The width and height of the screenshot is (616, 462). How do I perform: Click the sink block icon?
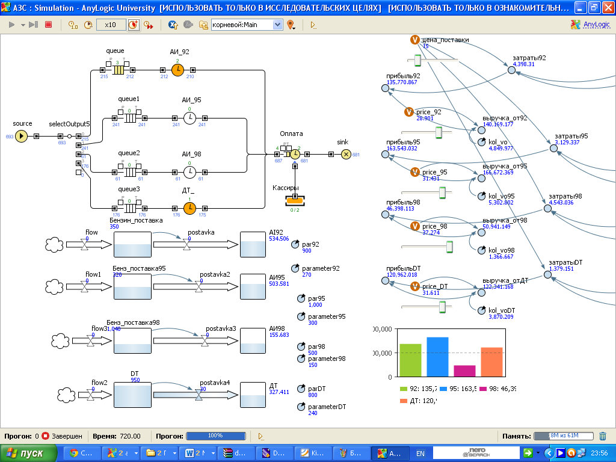click(x=346, y=155)
